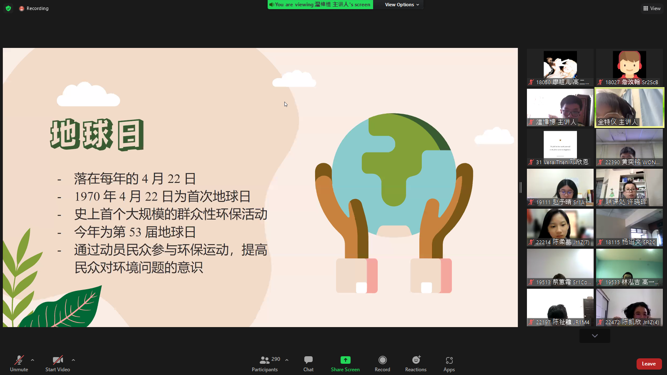Select video tile of 温暐德 主讲人
Viewport: 667px width, 375px height.
pyautogui.click(x=560, y=107)
